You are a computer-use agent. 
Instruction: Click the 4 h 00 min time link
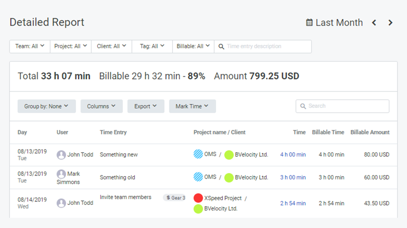[293, 155]
